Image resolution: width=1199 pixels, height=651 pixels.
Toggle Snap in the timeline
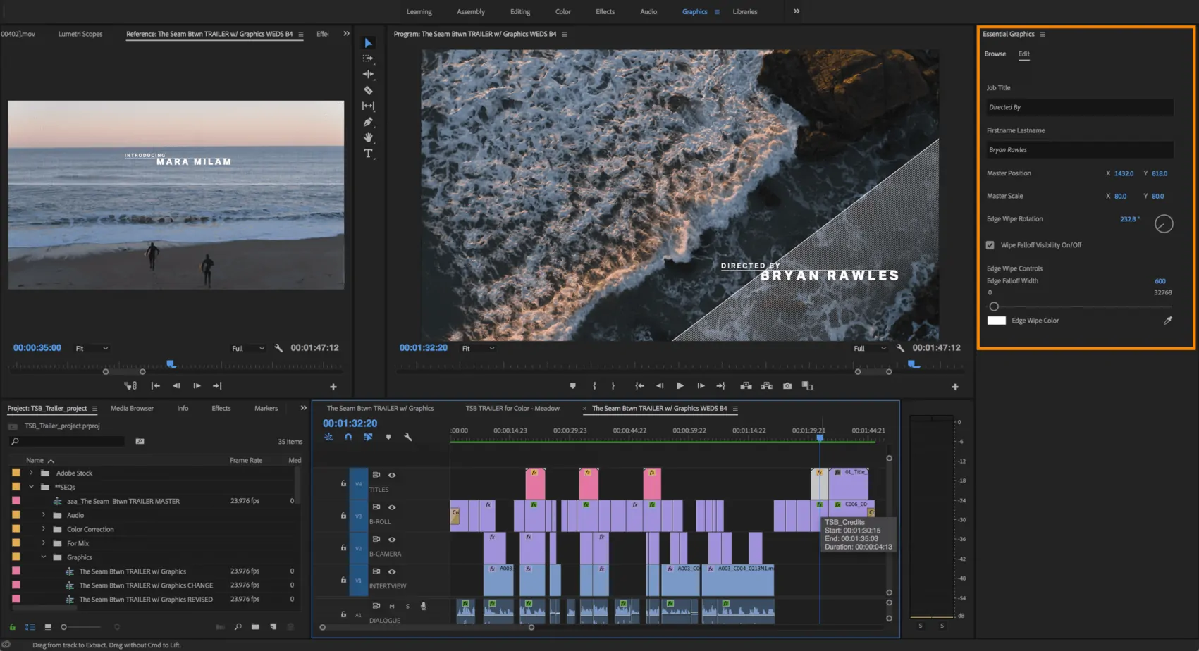[x=348, y=437]
